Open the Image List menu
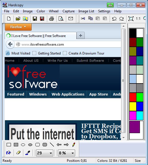Screen dimensions: 148x165 coord(86,11)
